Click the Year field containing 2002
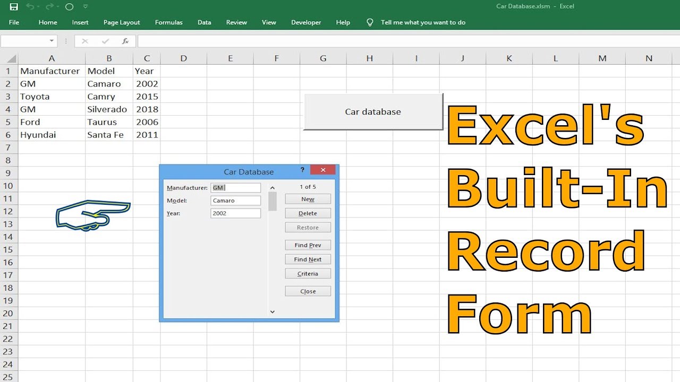 point(235,213)
